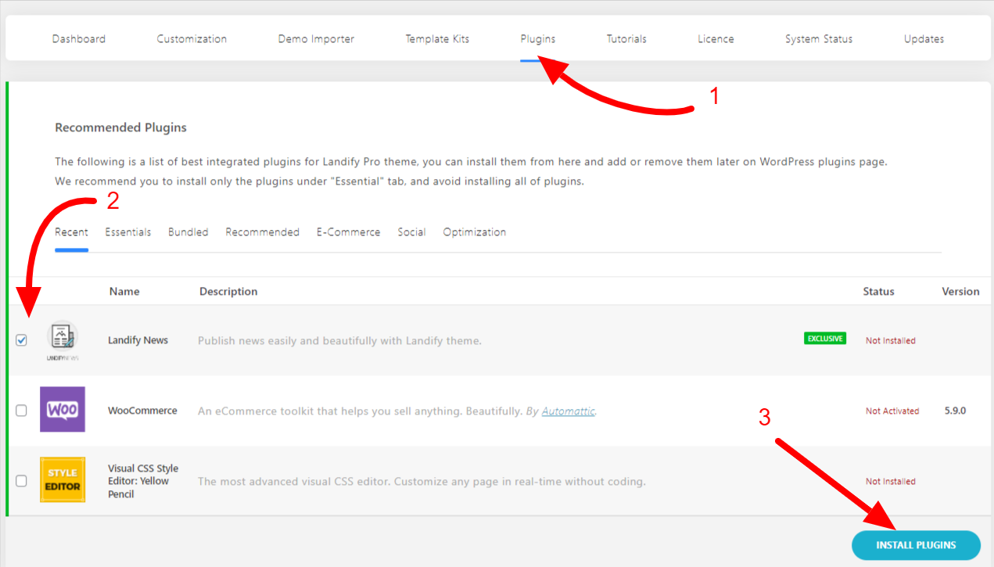994x567 pixels.
Task: Click the Status column header
Action: coord(878,292)
